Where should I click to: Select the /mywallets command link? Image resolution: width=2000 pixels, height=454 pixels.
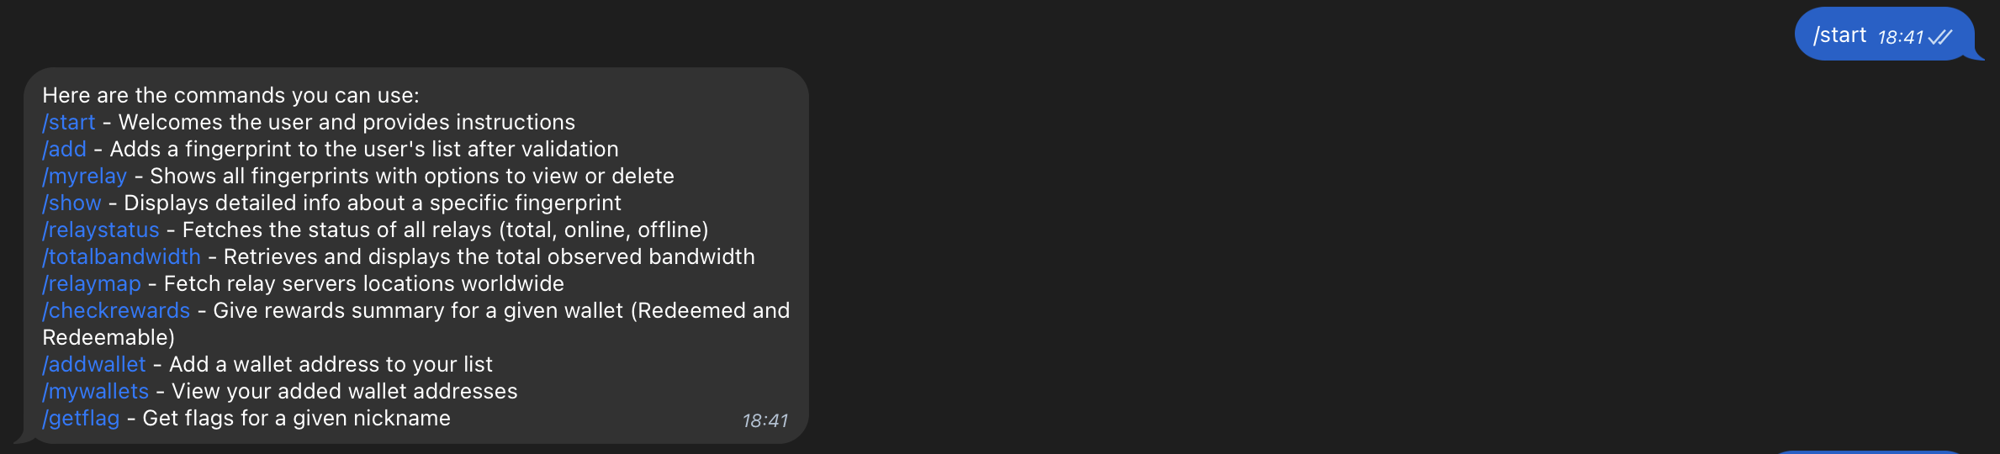point(96,392)
